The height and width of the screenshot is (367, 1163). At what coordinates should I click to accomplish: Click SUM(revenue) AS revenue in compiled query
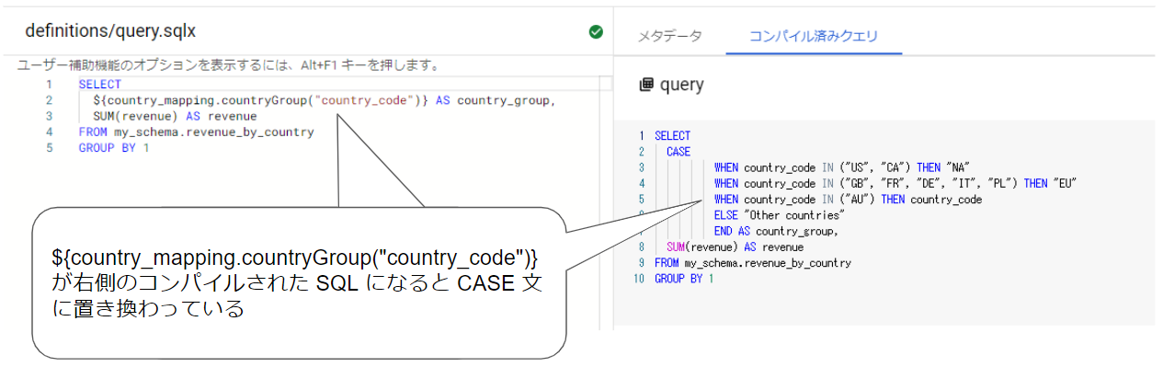(735, 247)
